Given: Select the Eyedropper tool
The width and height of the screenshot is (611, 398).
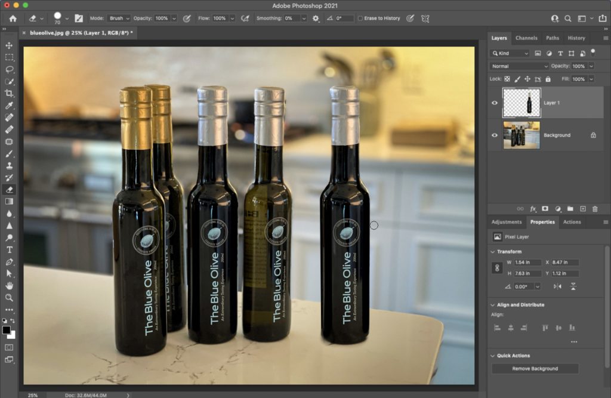Looking at the screenshot, I should pos(9,105).
